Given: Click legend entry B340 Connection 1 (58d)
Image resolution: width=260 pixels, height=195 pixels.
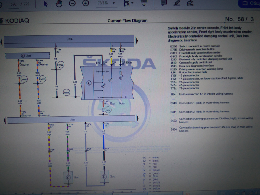Looking at the screenshot, I should pos(200,103).
